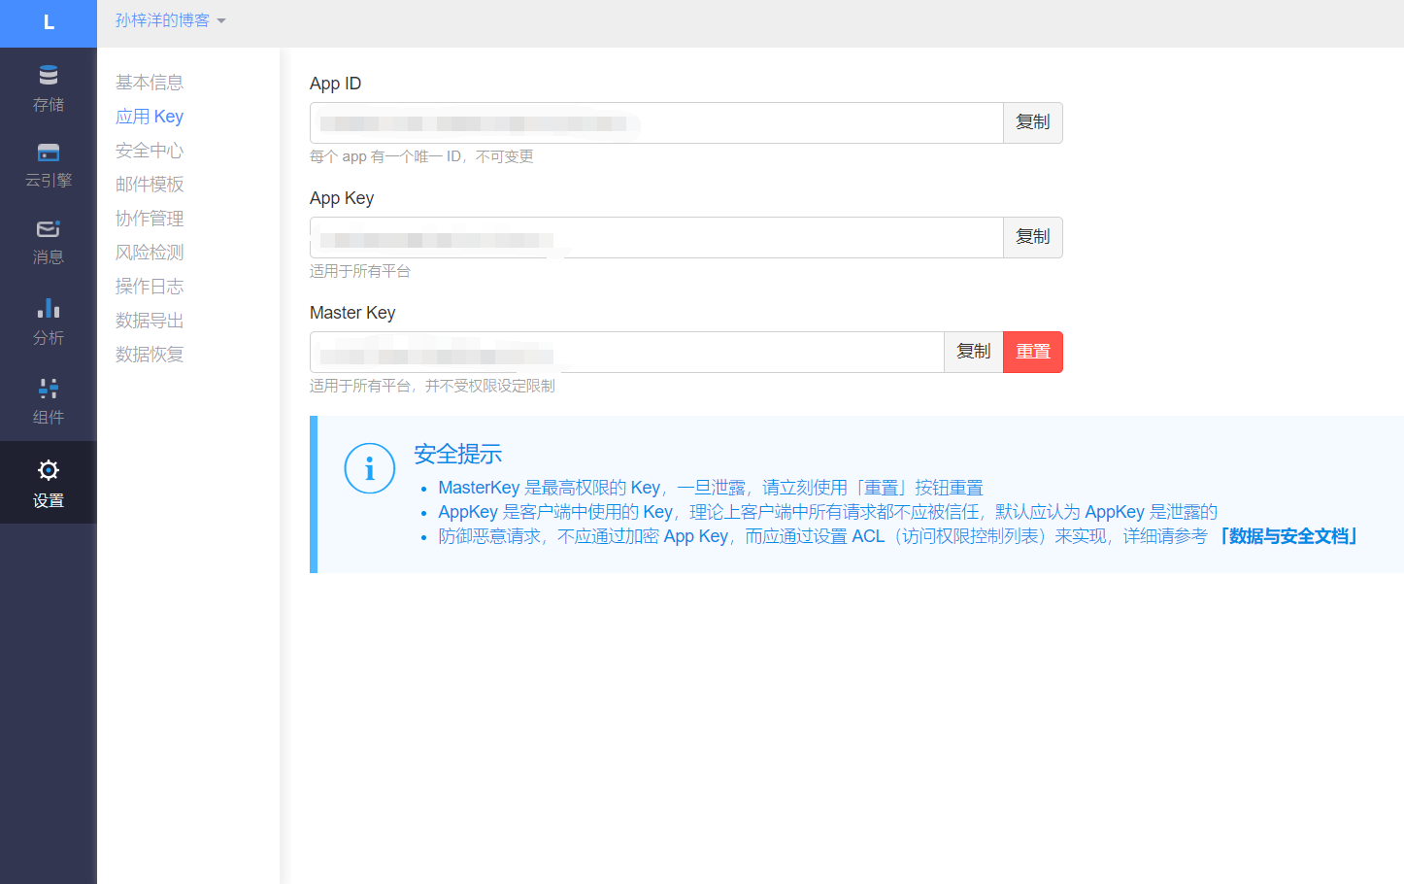Open 邮件模板 in the side menu
Screen dimensions: 1404x884
(x=150, y=185)
